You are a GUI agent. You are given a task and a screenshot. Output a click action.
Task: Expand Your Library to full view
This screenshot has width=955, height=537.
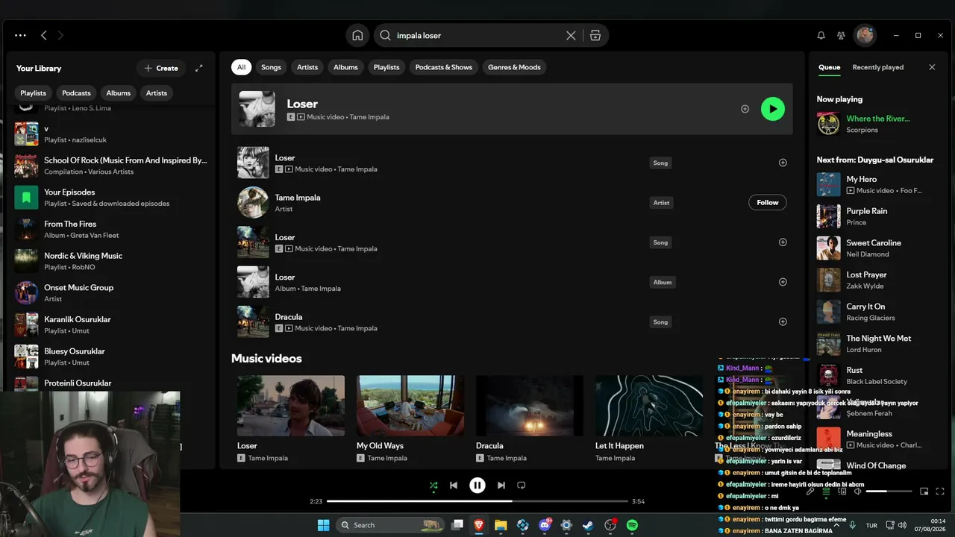[199, 68]
